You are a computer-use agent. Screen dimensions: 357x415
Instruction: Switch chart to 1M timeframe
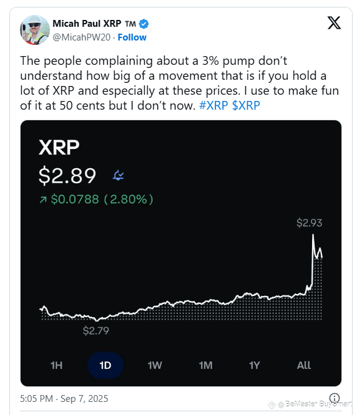[x=206, y=366]
